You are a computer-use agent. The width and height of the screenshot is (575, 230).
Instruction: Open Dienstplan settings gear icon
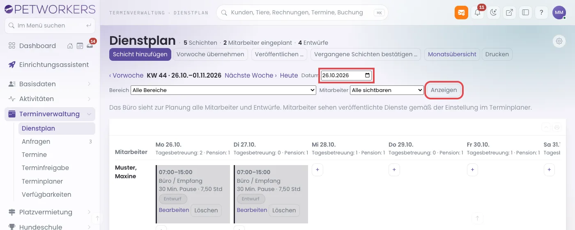click(x=559, y=41)
